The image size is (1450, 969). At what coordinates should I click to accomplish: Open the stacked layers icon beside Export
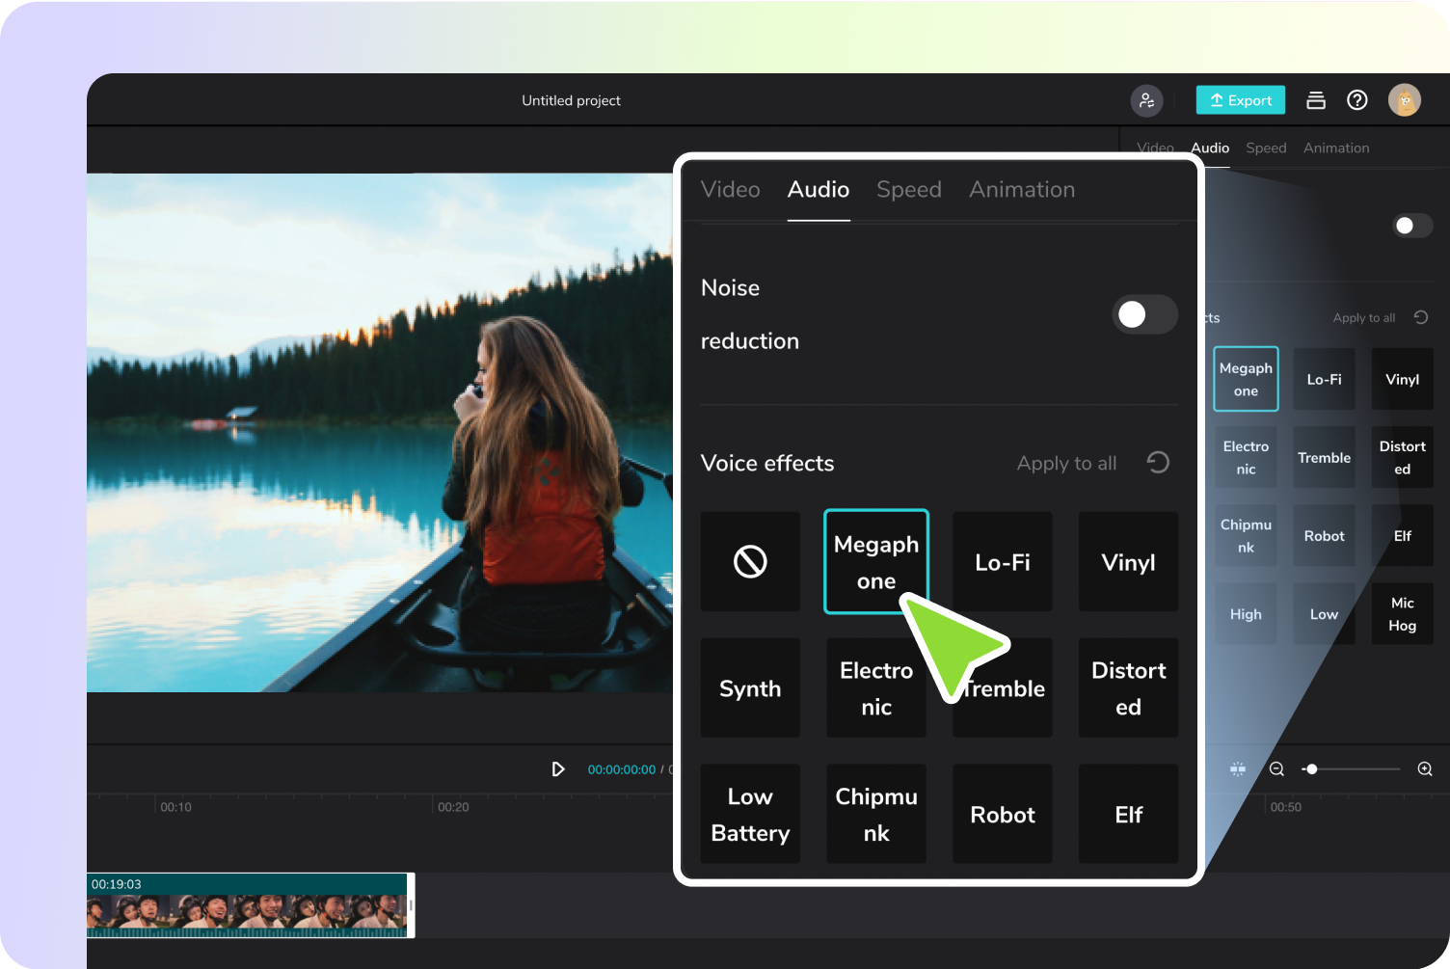click(1316, 100)
